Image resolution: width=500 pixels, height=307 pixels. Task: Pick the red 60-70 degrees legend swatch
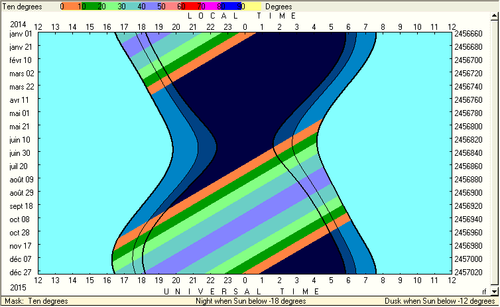[190, 7]
